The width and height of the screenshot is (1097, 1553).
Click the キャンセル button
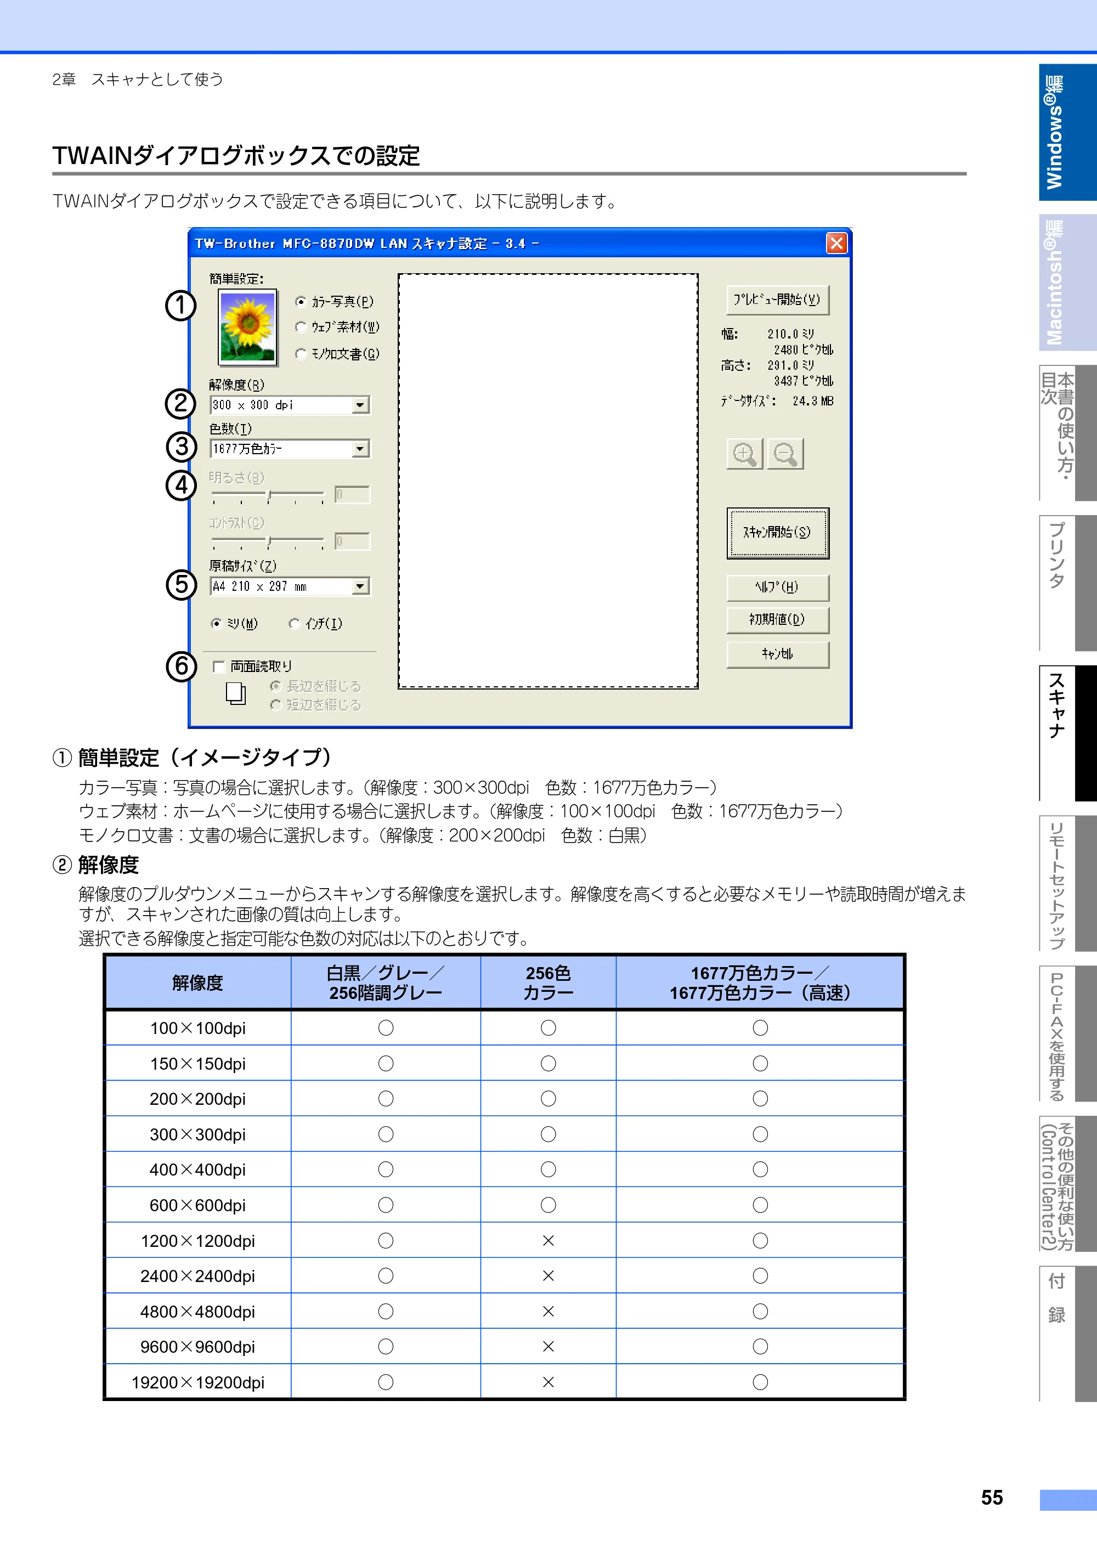tap(778, 654)
